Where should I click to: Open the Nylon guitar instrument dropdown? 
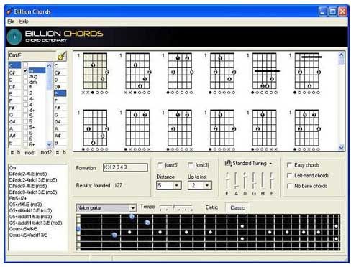tap(132, 208)
